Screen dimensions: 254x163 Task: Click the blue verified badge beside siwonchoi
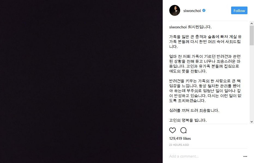pyautogui.click(x=204, y=11)
